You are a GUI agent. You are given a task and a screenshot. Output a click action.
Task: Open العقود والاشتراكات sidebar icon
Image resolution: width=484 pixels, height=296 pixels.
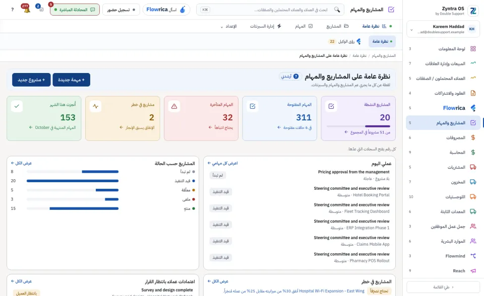(x=473, y=93)
